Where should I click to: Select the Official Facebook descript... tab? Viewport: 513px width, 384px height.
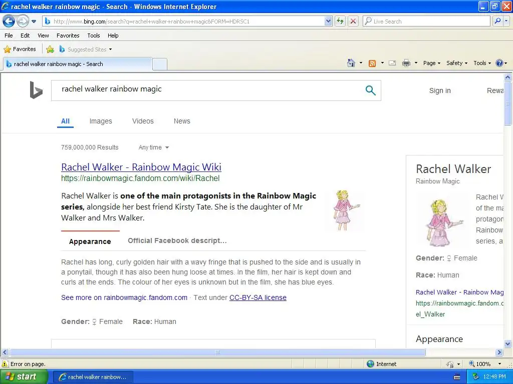coord(177,240)
